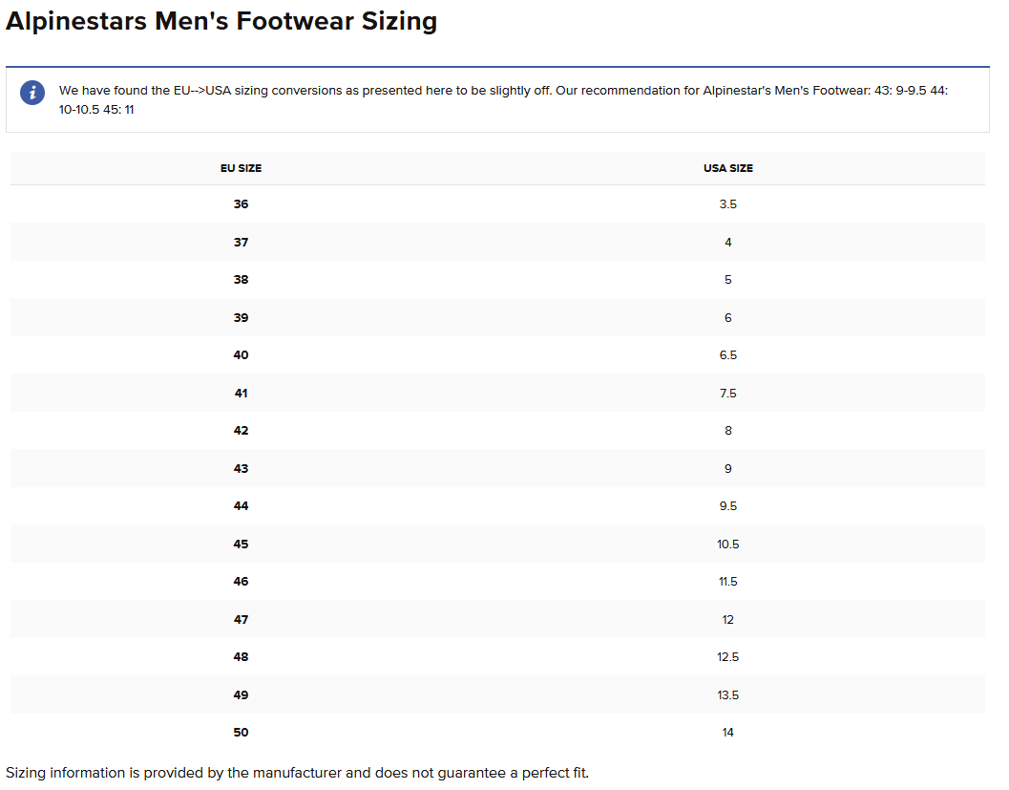Screen dimensions: 1009x790
Task: Click USA size 14 in last row
Action: (727, 733)
